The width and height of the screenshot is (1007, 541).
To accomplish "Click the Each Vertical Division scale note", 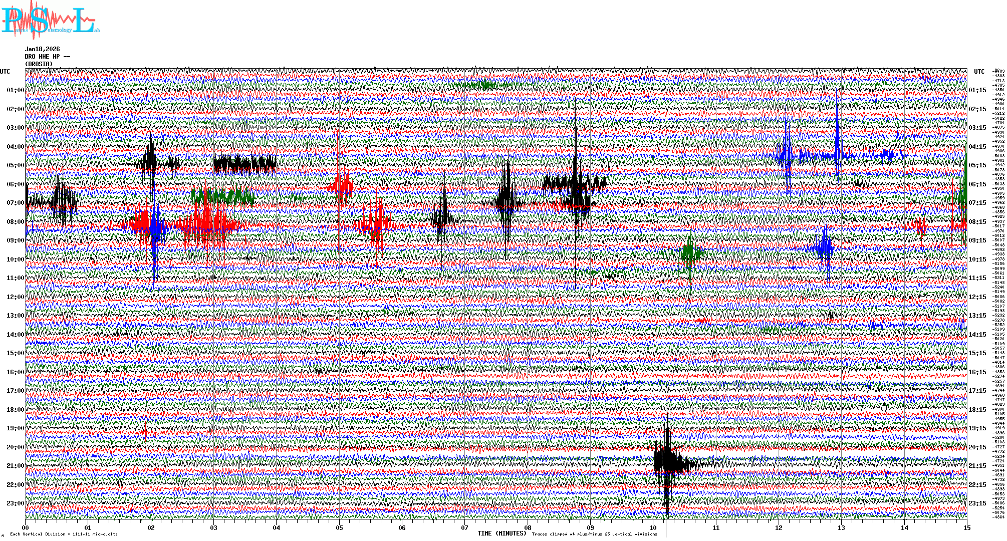I will [64, 534].
